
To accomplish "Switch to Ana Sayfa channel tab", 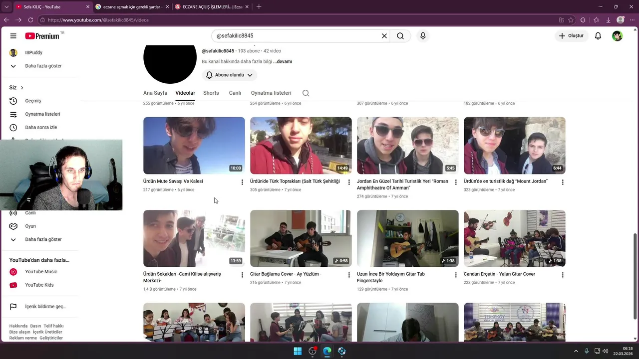I will [x=155, y=93].
